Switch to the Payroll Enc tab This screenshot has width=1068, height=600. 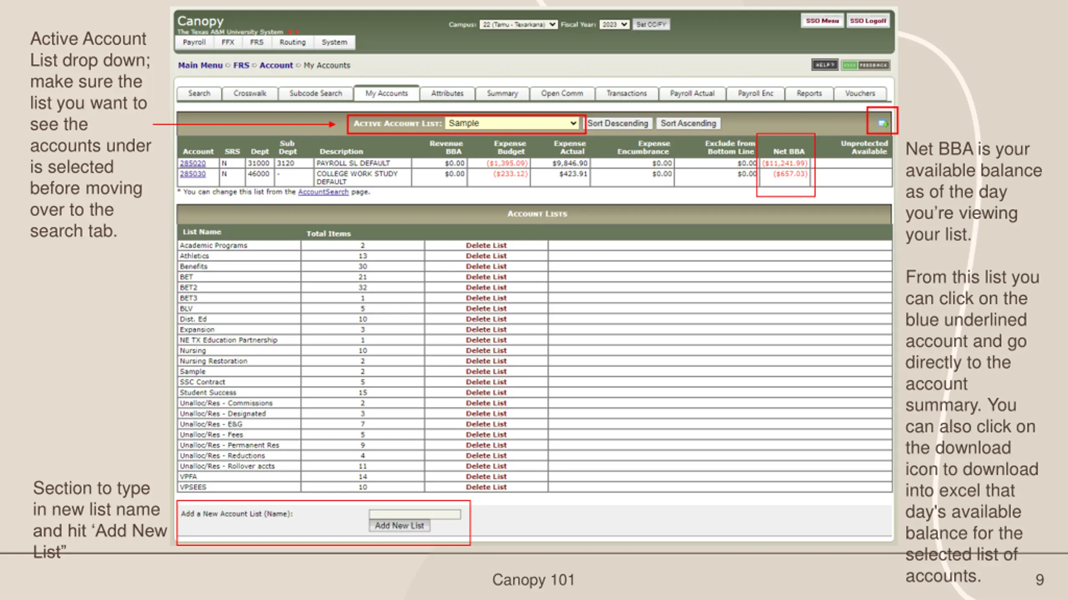756,93
